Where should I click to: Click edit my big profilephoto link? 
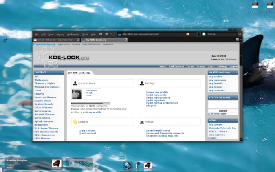tap(163, 103)
